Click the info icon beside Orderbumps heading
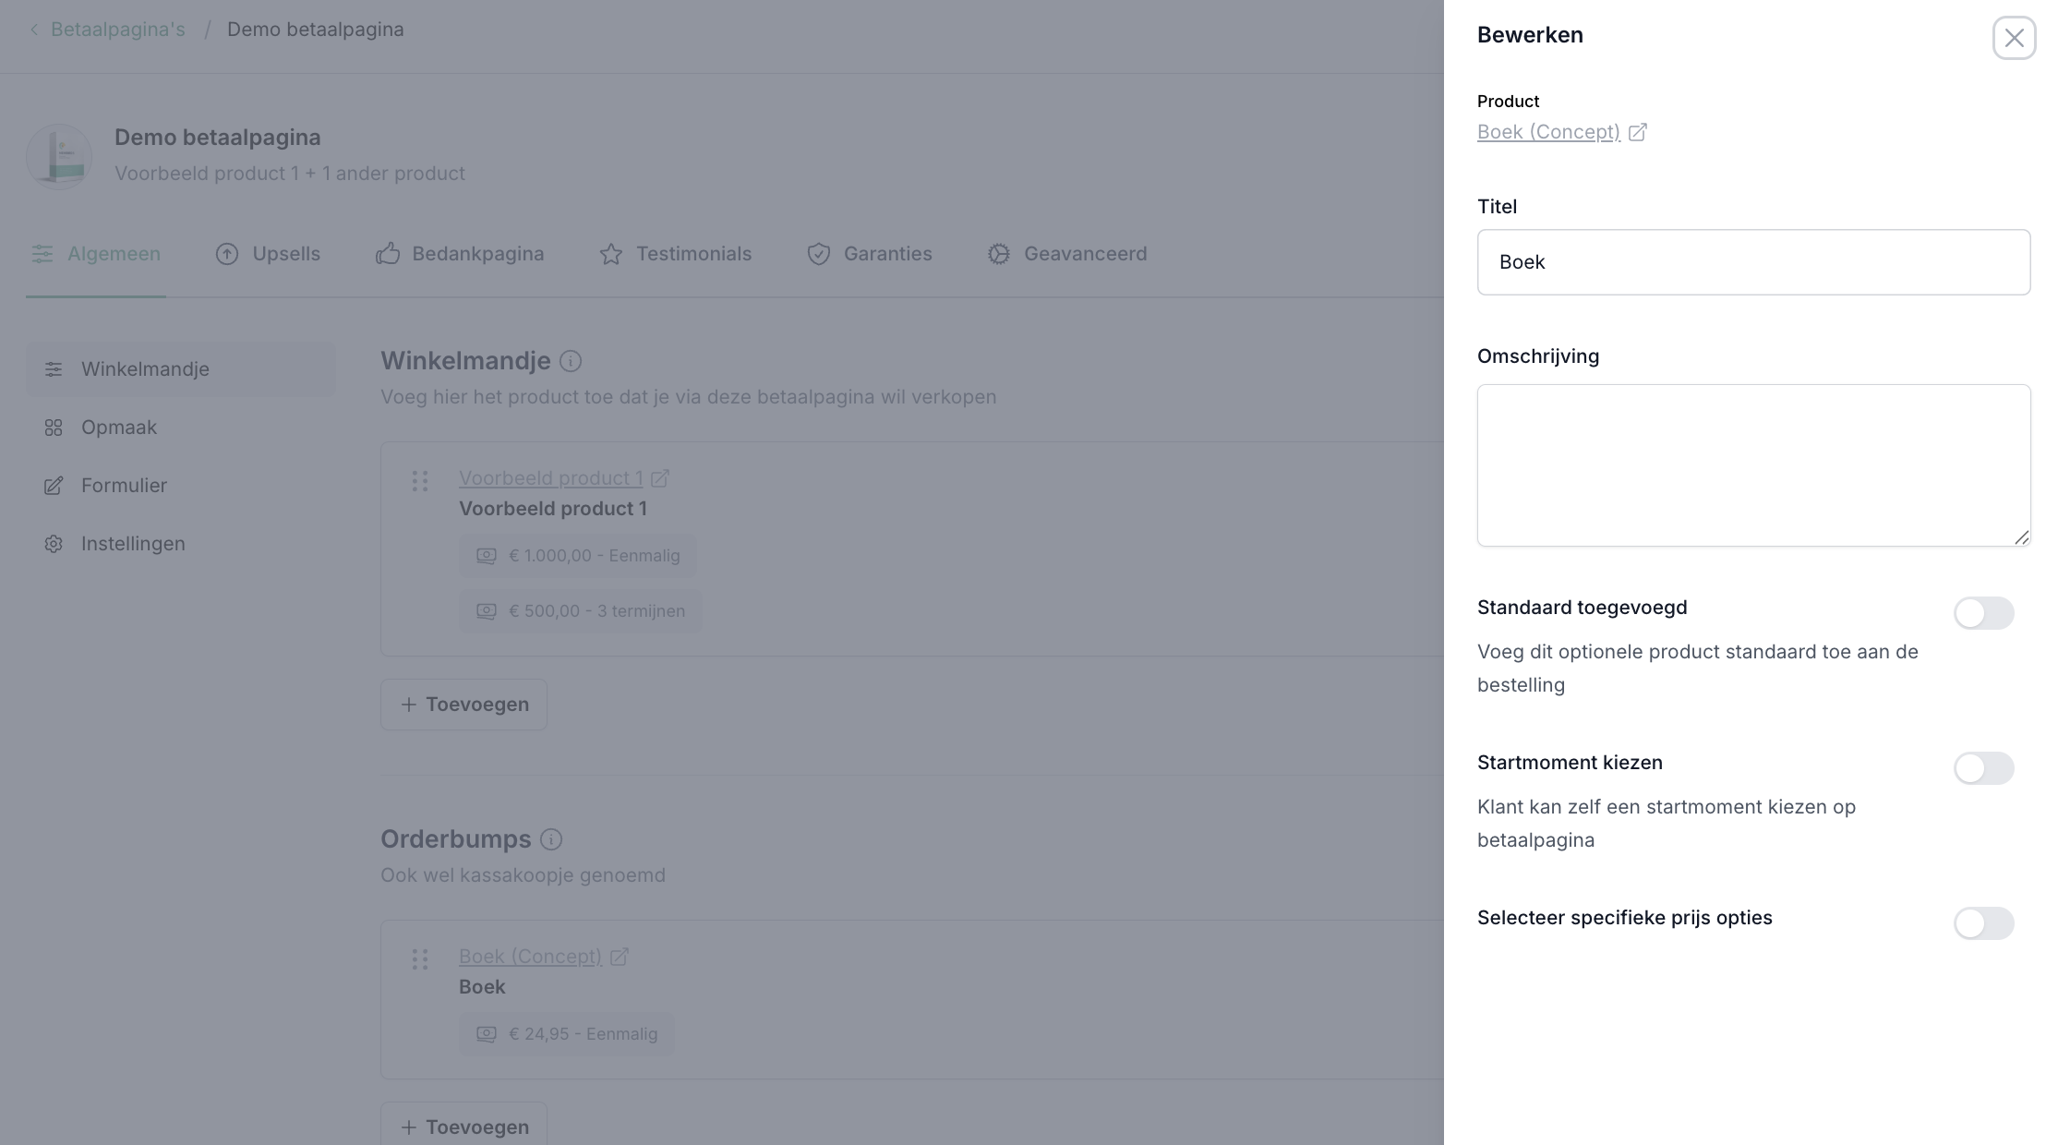2046x1145 pixels. [551, 839]
